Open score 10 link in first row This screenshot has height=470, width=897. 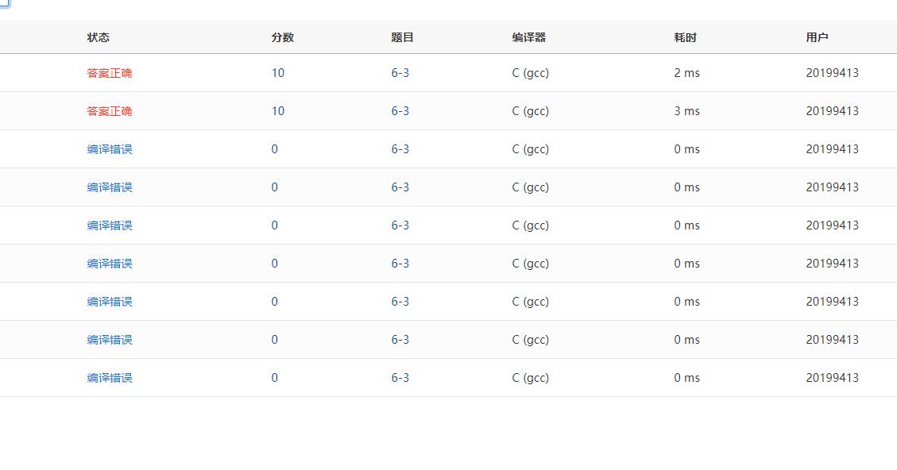[277, 73]
